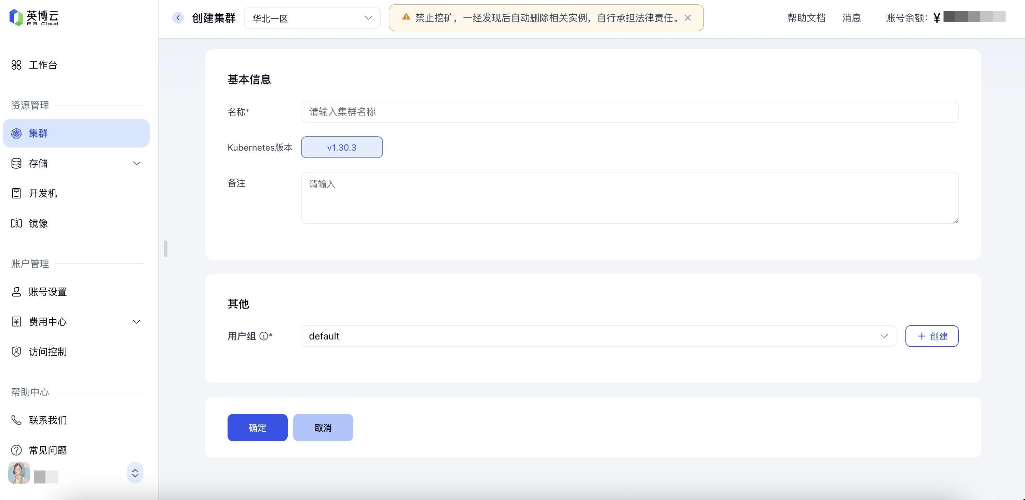Open 帮助文档 help documentation
Image resolution: width=1025 pixels, height=500 pixels.
click(806, 18)
